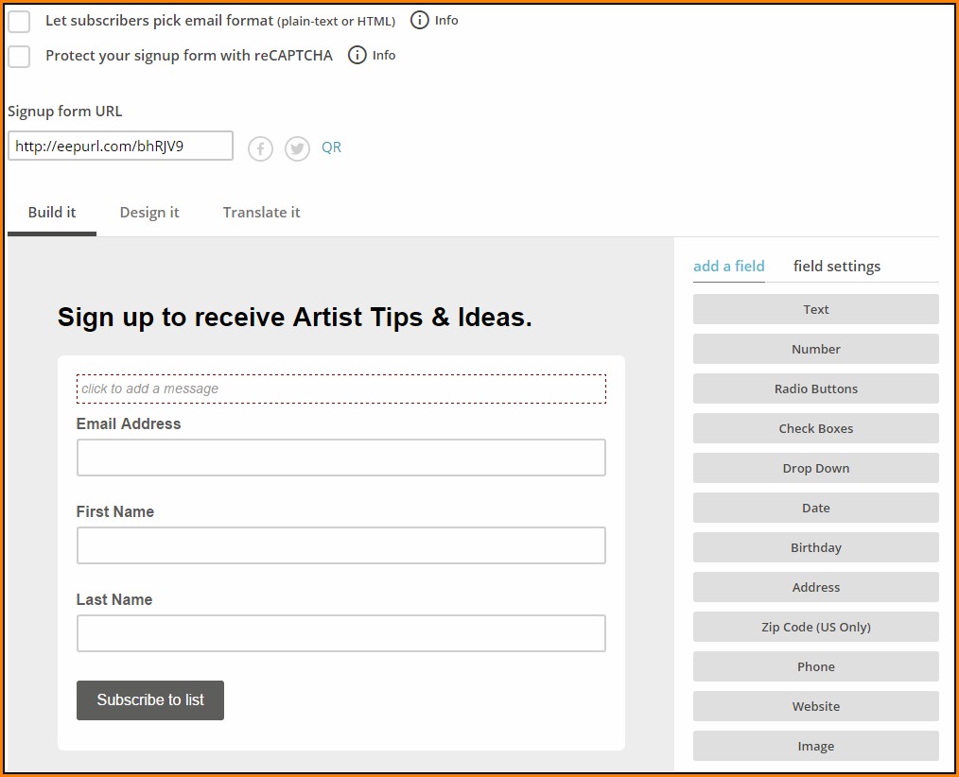
Task: Add a Radio Buttons field
Action: tap(815, 388)
